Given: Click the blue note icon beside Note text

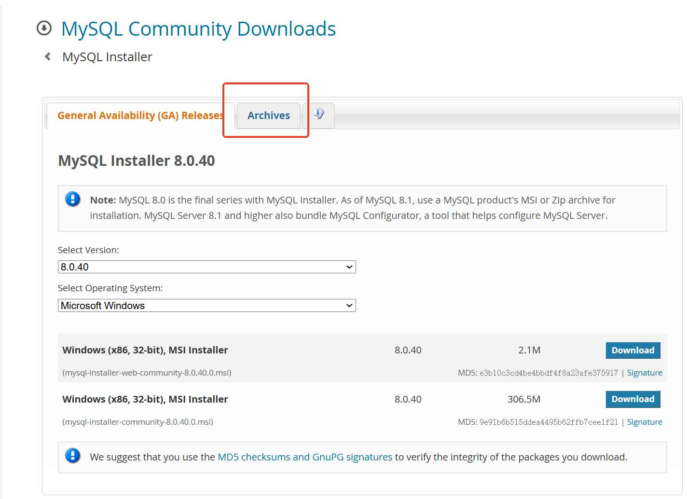Looking at the screenshot, I should coord(73,199).
